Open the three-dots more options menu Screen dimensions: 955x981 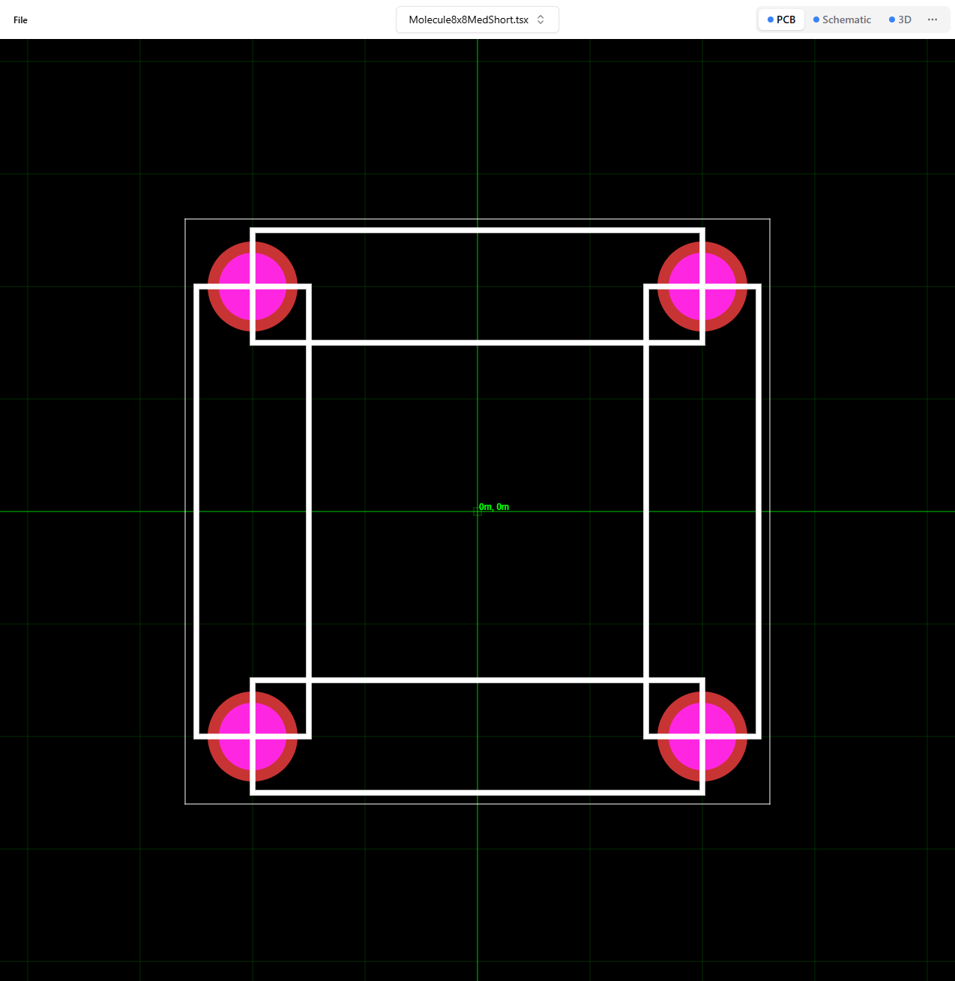(x=933, y=19)
